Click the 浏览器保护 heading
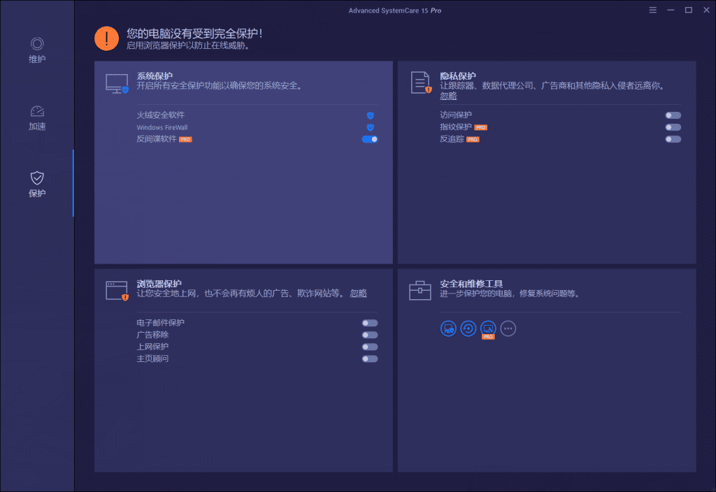This screenshot has height=492, width=716. pyautogui.click(x=159, y=284)
